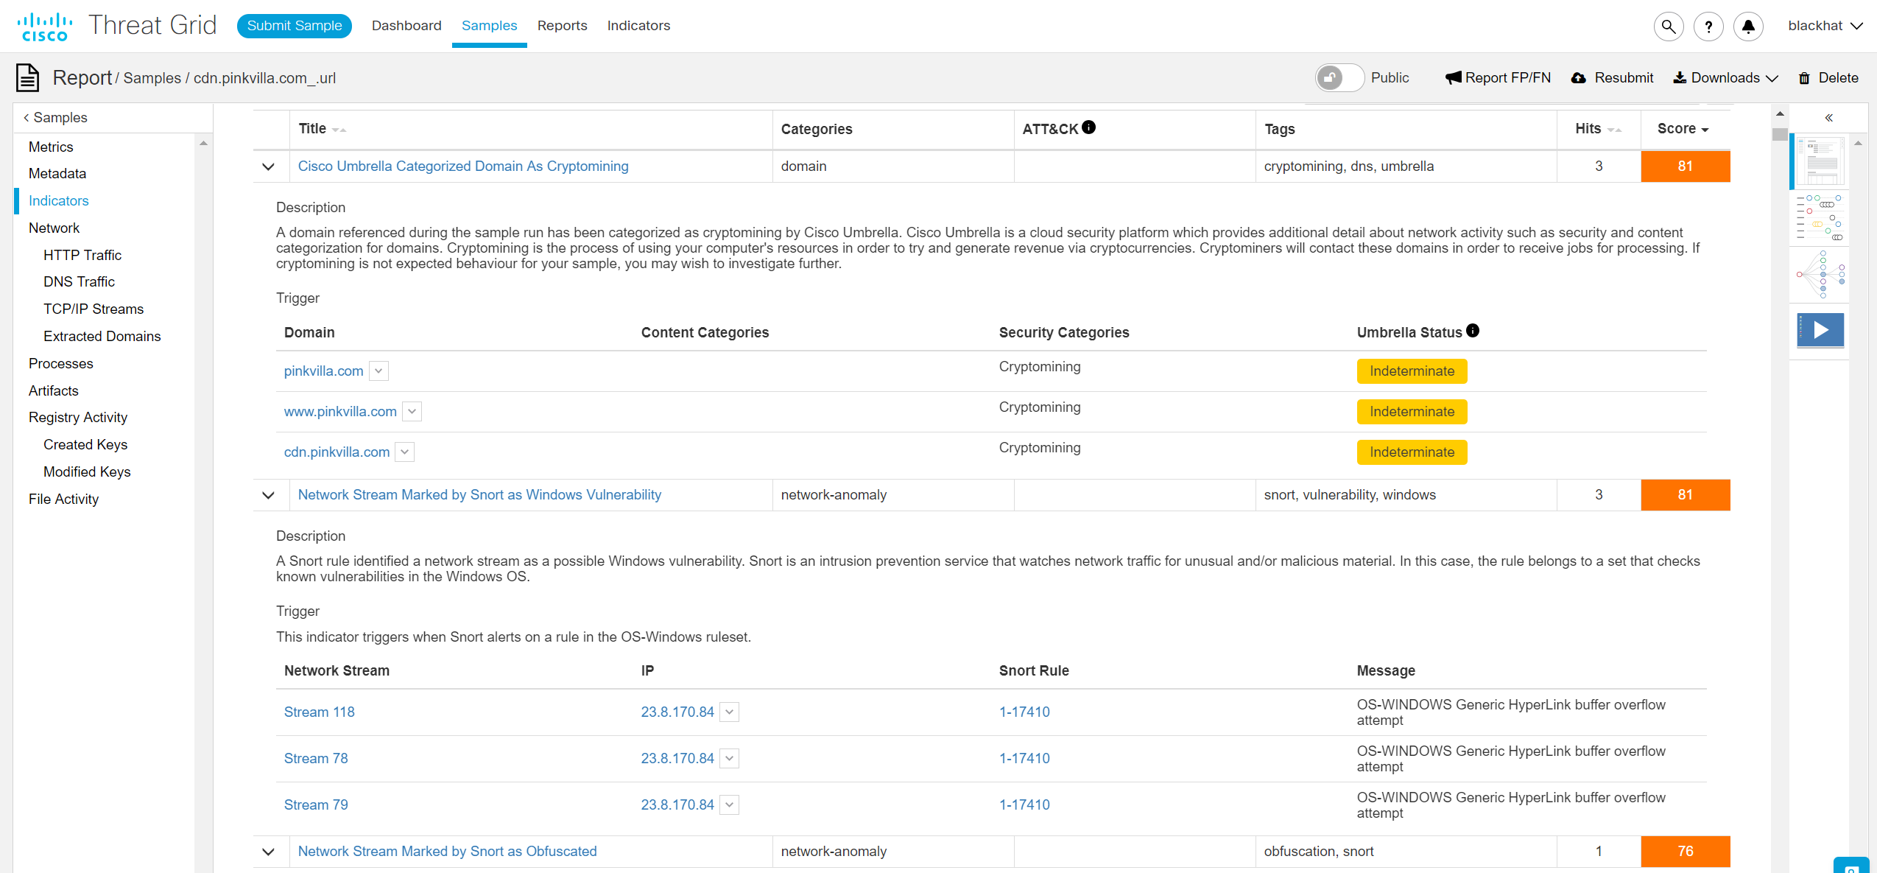Image resolution: width=1877 pixels, height=873 pixels.
Task: Open the Stream 118 link
Action: [319, 712]
